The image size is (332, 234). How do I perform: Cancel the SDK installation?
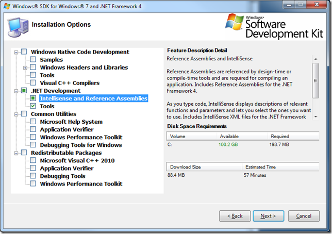[304, 216]
